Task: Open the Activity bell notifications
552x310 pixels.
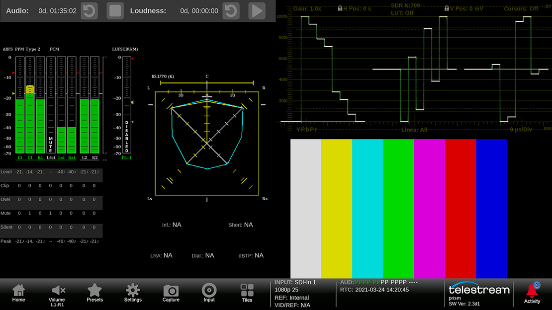Action: (532, 293)
